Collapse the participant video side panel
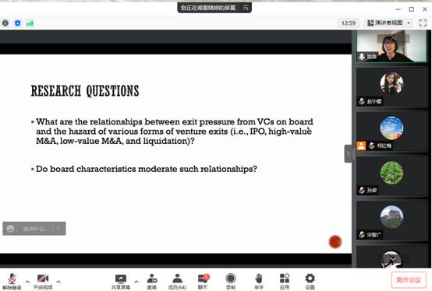432x291 pixels. click(x=348, y=153)
